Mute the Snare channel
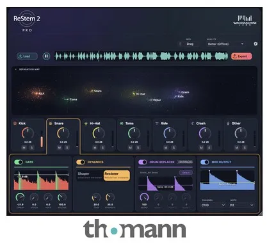This screenshot has width=269, height=244. [x=60, y=147]
